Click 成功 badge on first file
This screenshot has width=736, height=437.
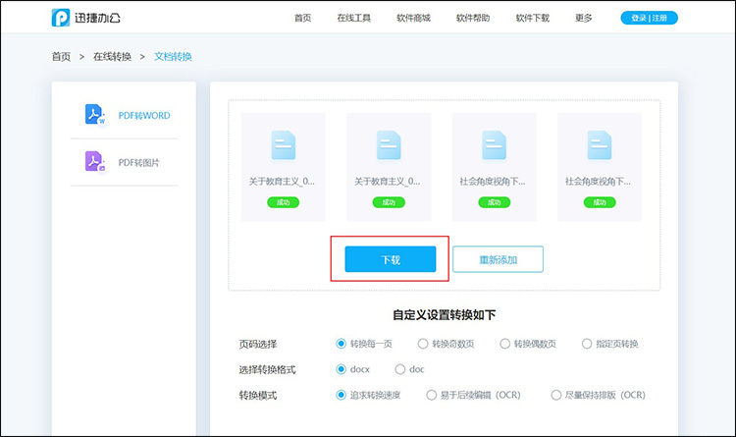(283, 202)
